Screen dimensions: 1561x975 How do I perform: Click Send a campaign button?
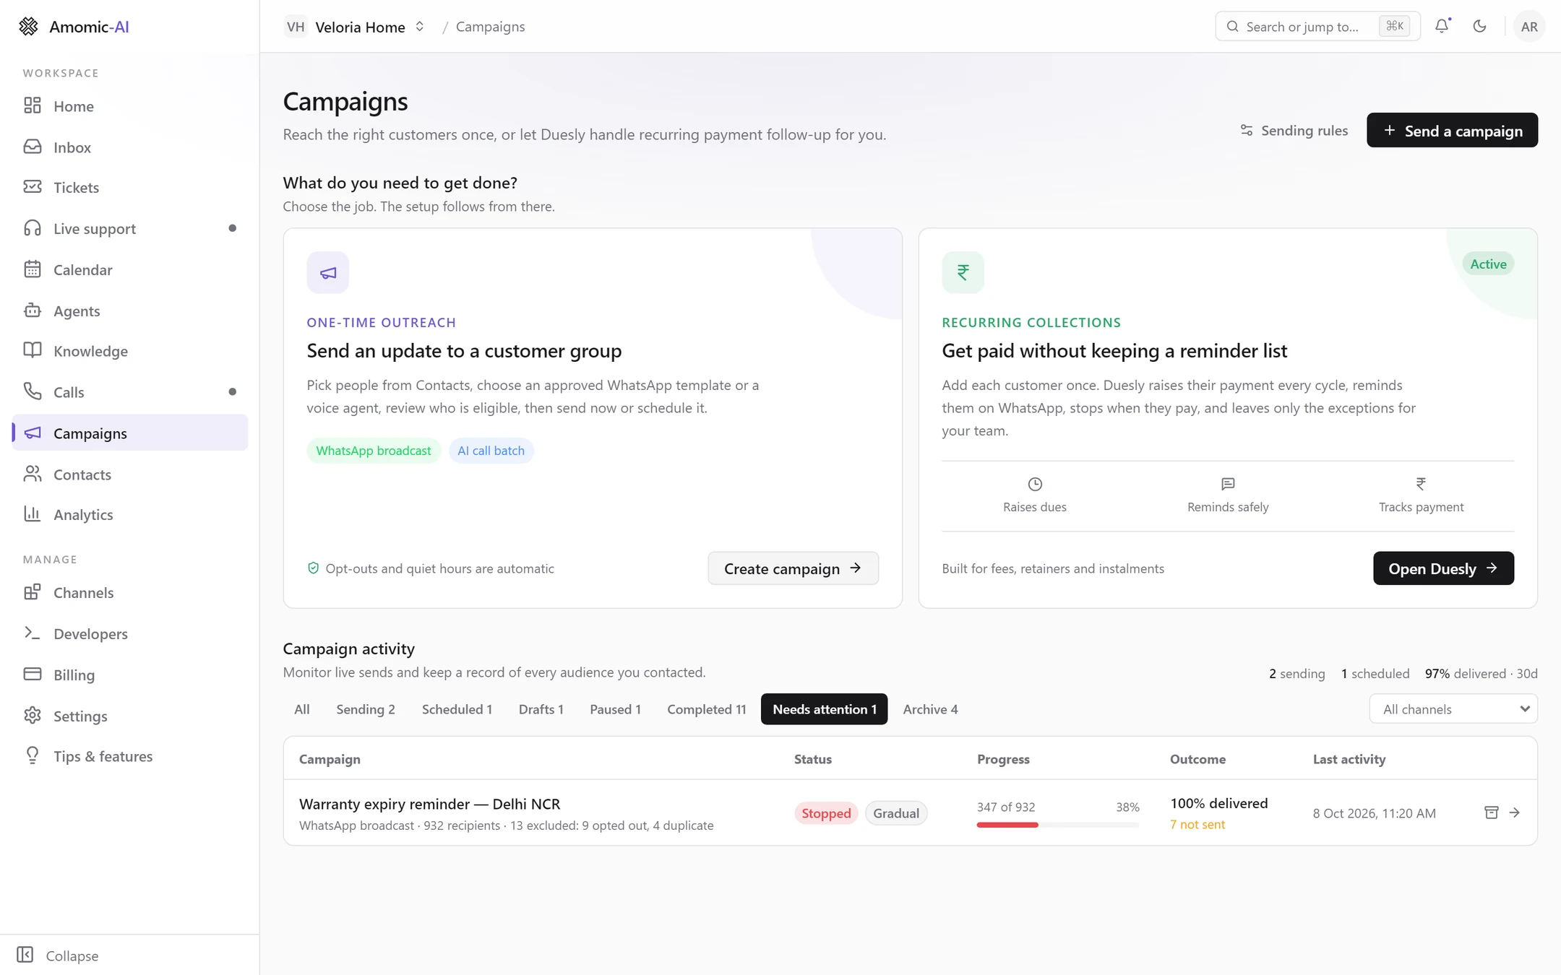(x=1452, y=131)
